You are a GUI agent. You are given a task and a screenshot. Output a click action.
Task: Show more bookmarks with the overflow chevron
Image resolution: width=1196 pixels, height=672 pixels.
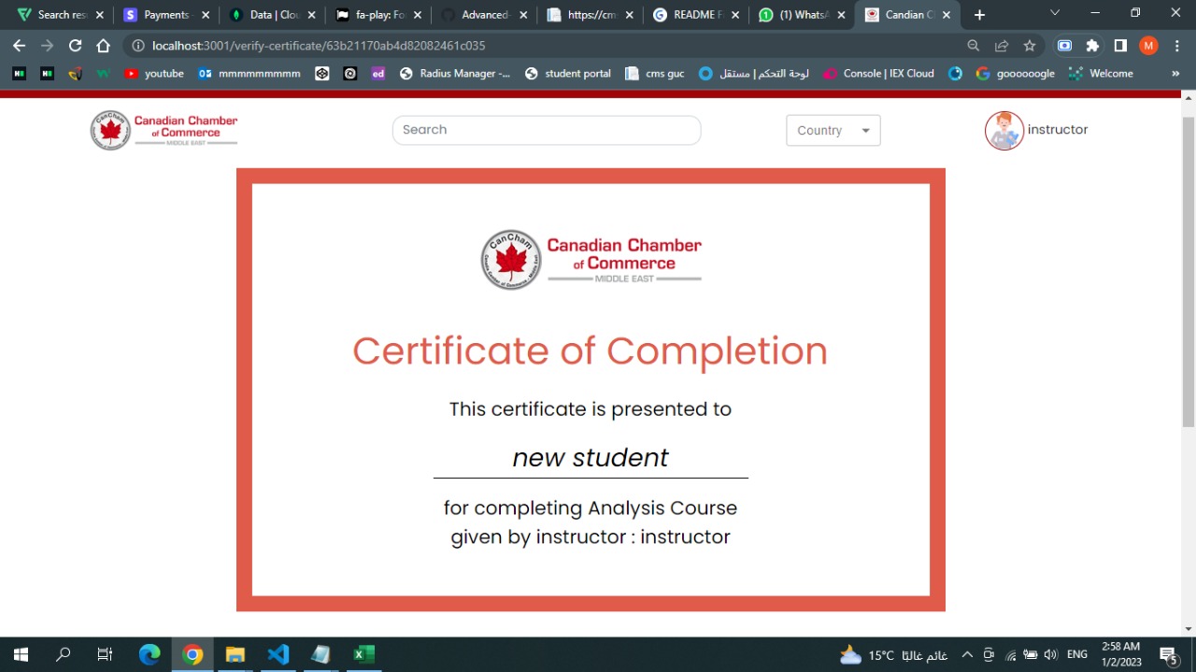point(1175,73)
